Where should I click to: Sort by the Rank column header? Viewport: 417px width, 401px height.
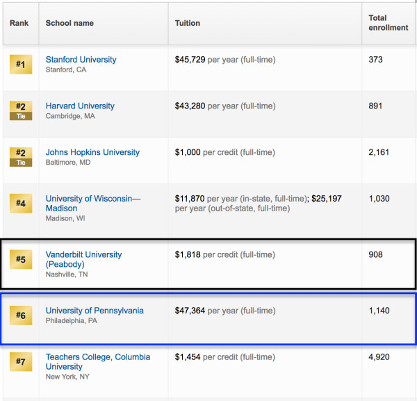[17, 23]
